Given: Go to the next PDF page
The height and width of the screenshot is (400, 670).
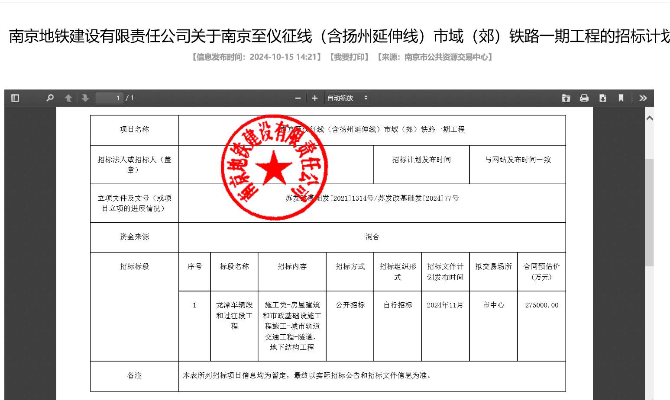Looking at the screenshot, I should pyautogui.click(x=85, y=98).
